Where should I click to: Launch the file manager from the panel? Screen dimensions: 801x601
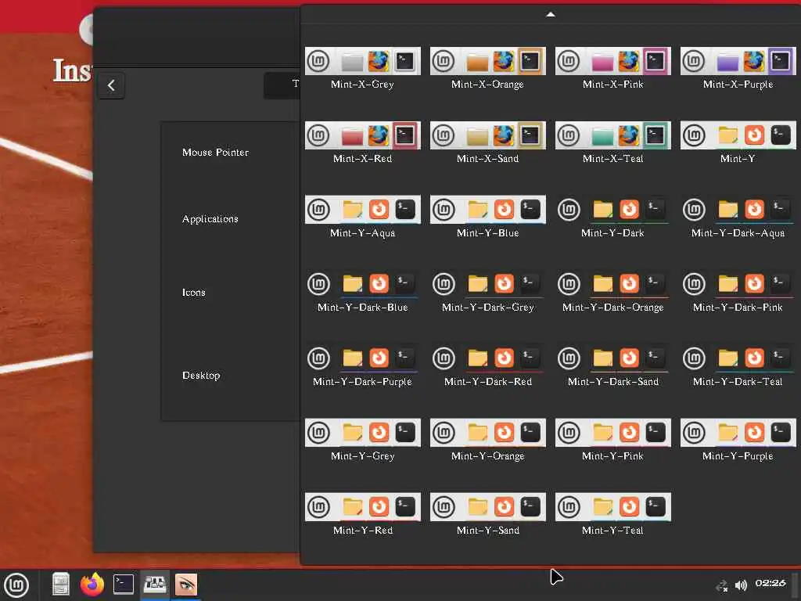61,584
